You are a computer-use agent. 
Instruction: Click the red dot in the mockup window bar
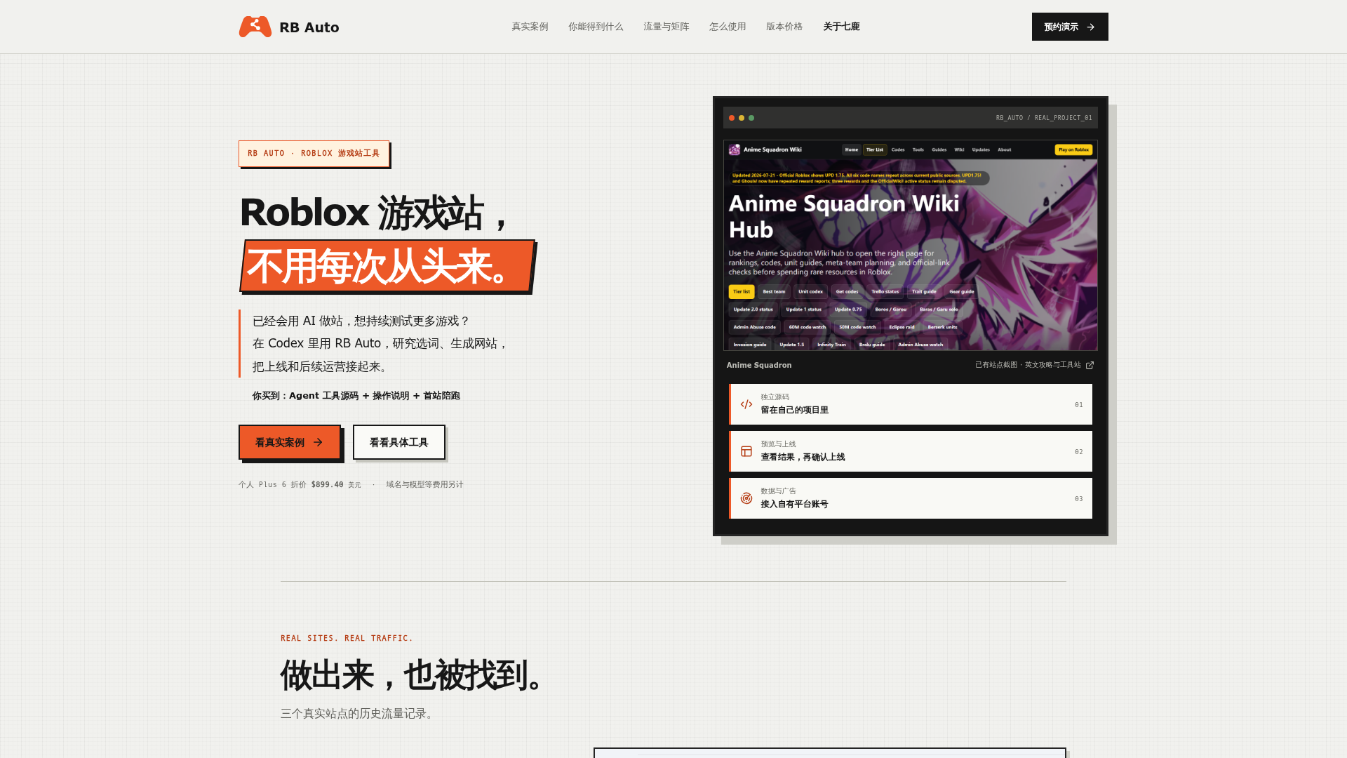[x=732, y=118]
